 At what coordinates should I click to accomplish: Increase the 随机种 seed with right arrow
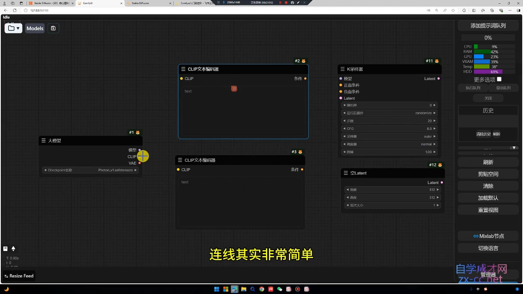coord(435,105)
